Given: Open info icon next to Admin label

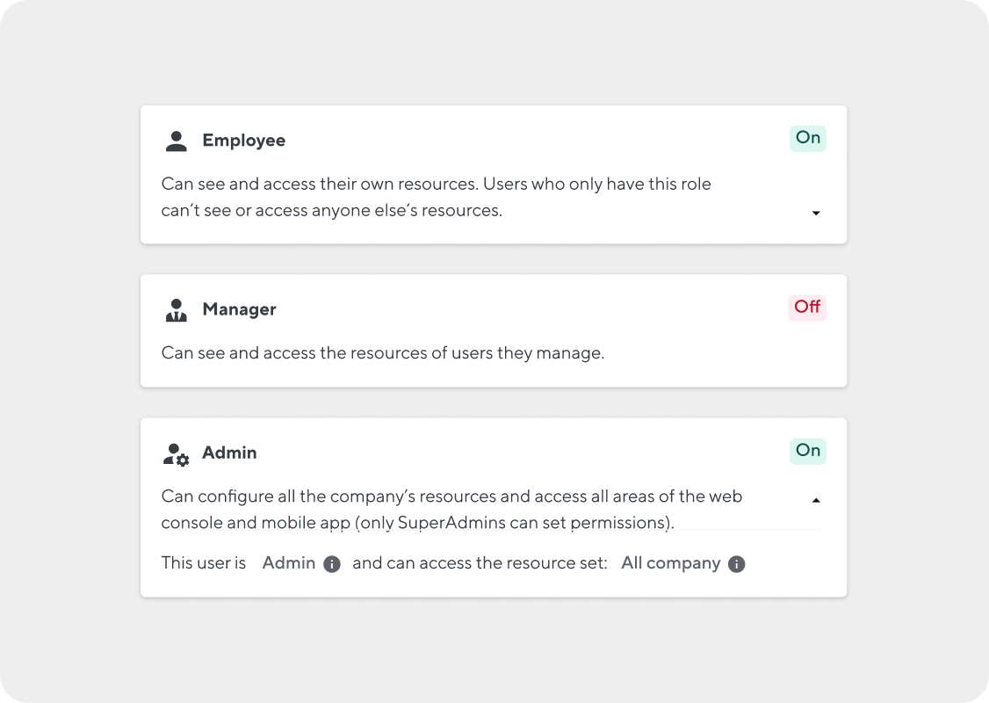Looking at the screenshot, I should (x=332, y=563).
